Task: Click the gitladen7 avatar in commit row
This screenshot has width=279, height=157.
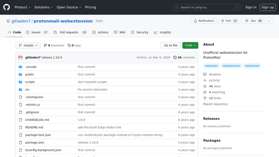Action: coord(20,58)
